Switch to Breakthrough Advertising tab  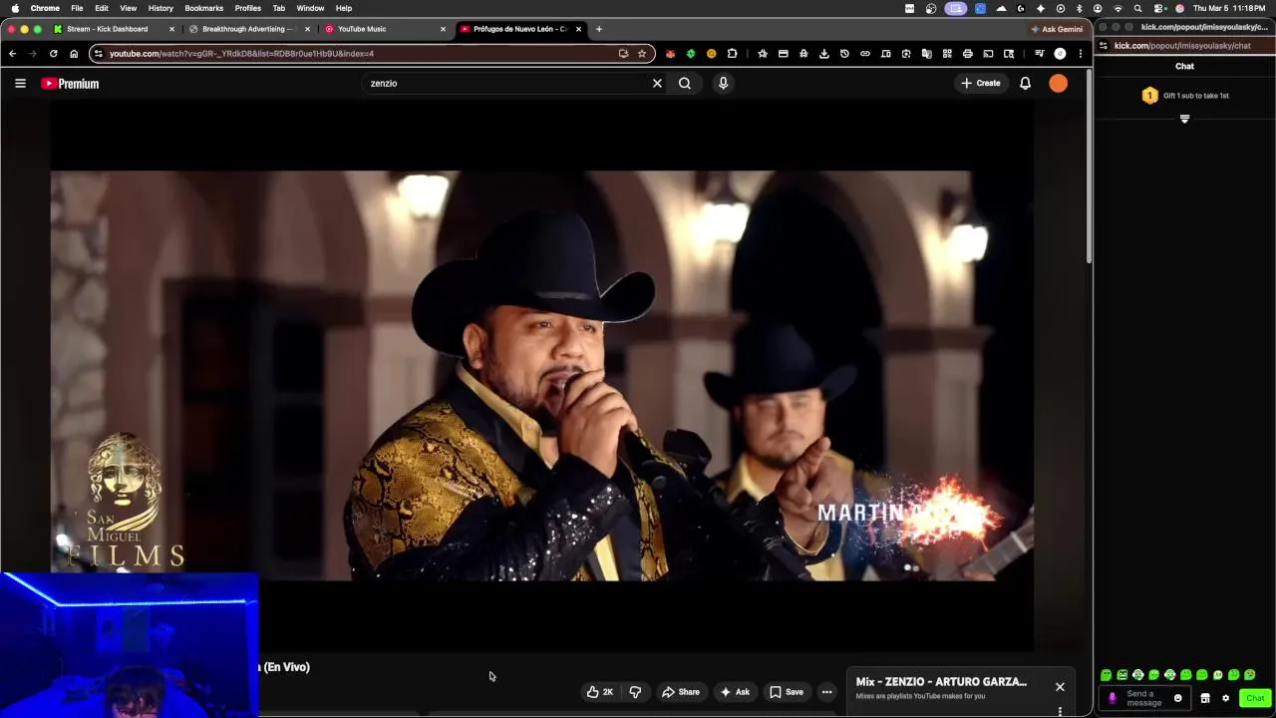tap(247, 29)
